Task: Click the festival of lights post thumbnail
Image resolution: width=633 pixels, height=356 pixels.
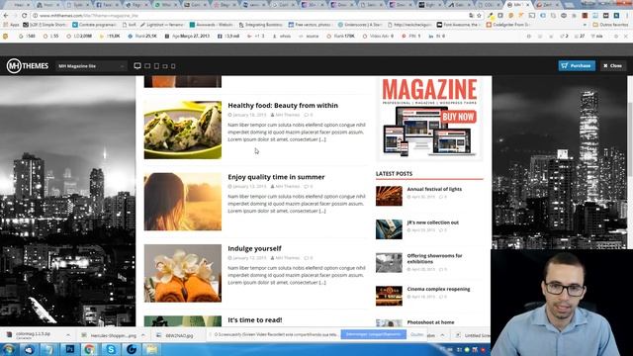Action: pos(389,196)
